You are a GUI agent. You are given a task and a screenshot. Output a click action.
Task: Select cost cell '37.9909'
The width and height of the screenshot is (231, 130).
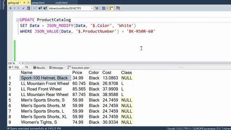click(110, 89)
